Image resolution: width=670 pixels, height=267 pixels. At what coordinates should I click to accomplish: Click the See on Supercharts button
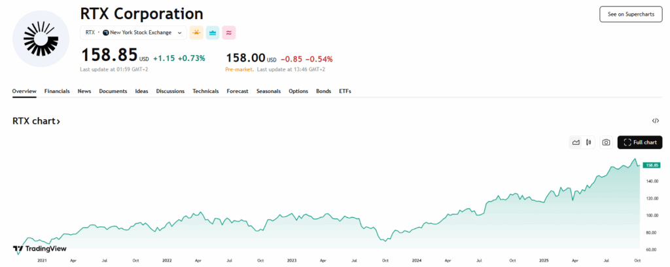[630, 14]
